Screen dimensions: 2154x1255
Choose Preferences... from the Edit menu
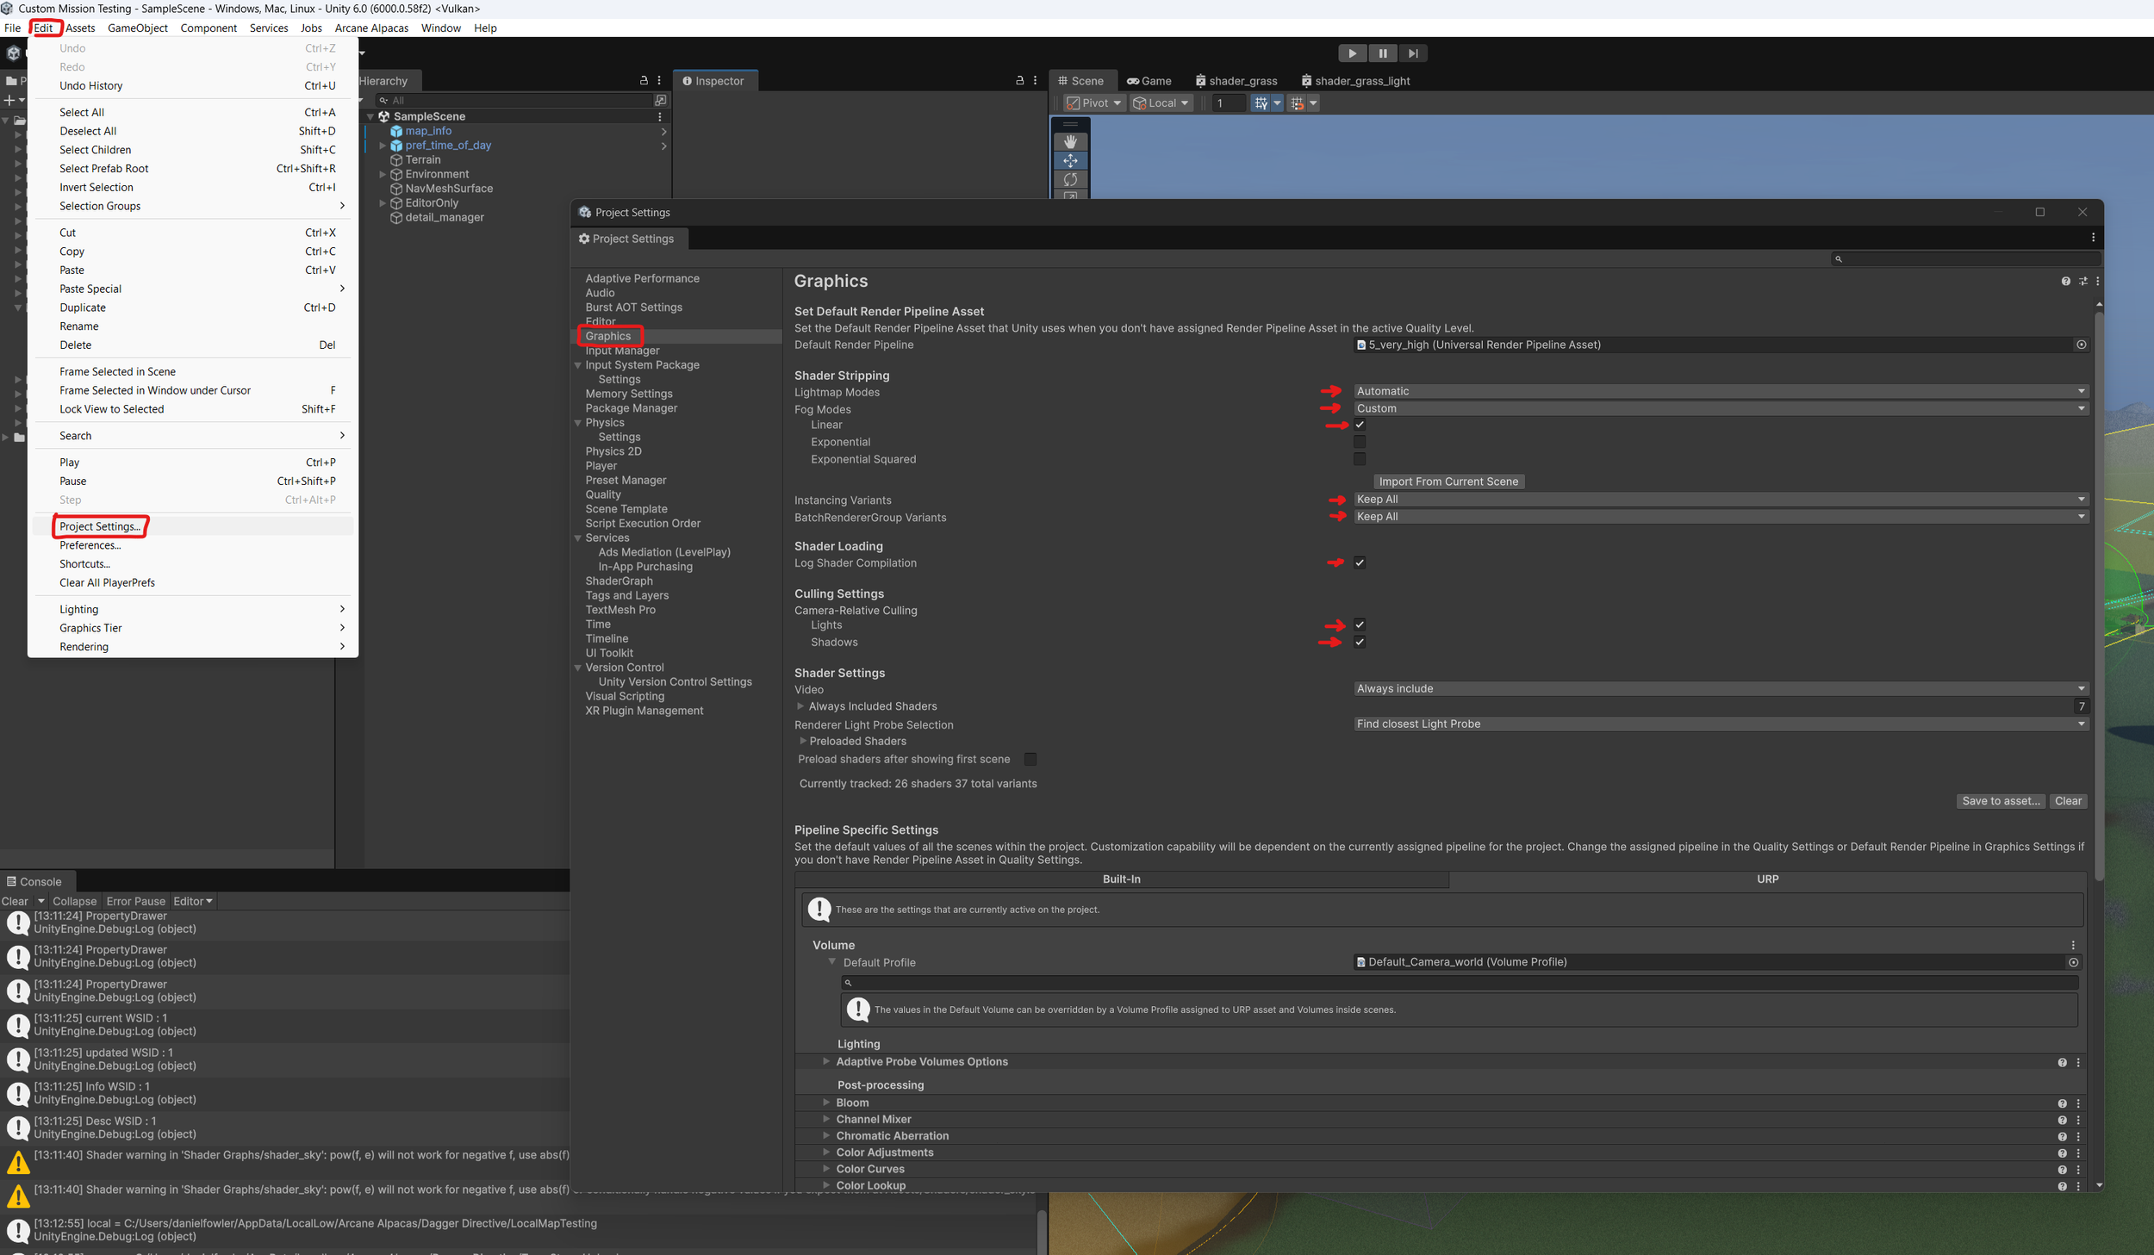pyautogui.click(x=90, y=545)
